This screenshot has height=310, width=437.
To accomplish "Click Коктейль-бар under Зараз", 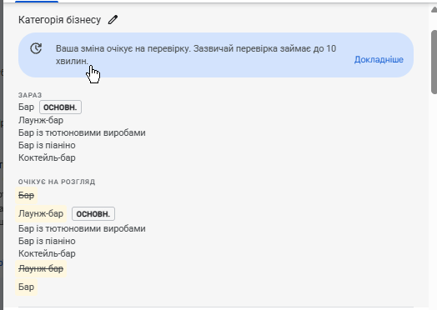I will coord(47,158).
